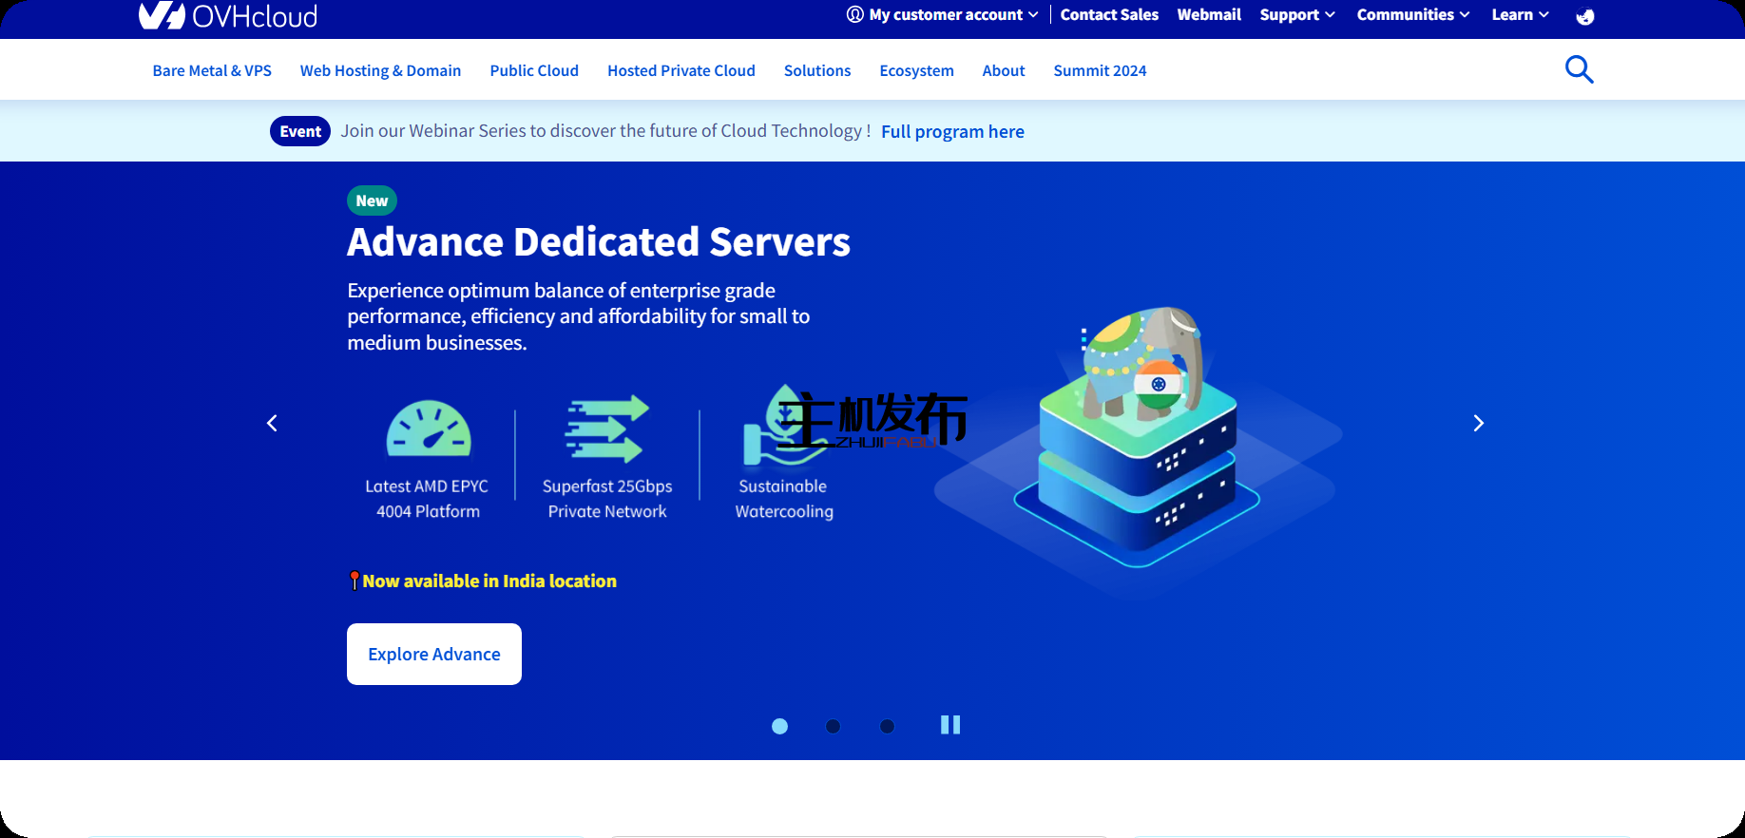
Task: Open the Communities dropdown
Action: click(x=1412, y=15)
